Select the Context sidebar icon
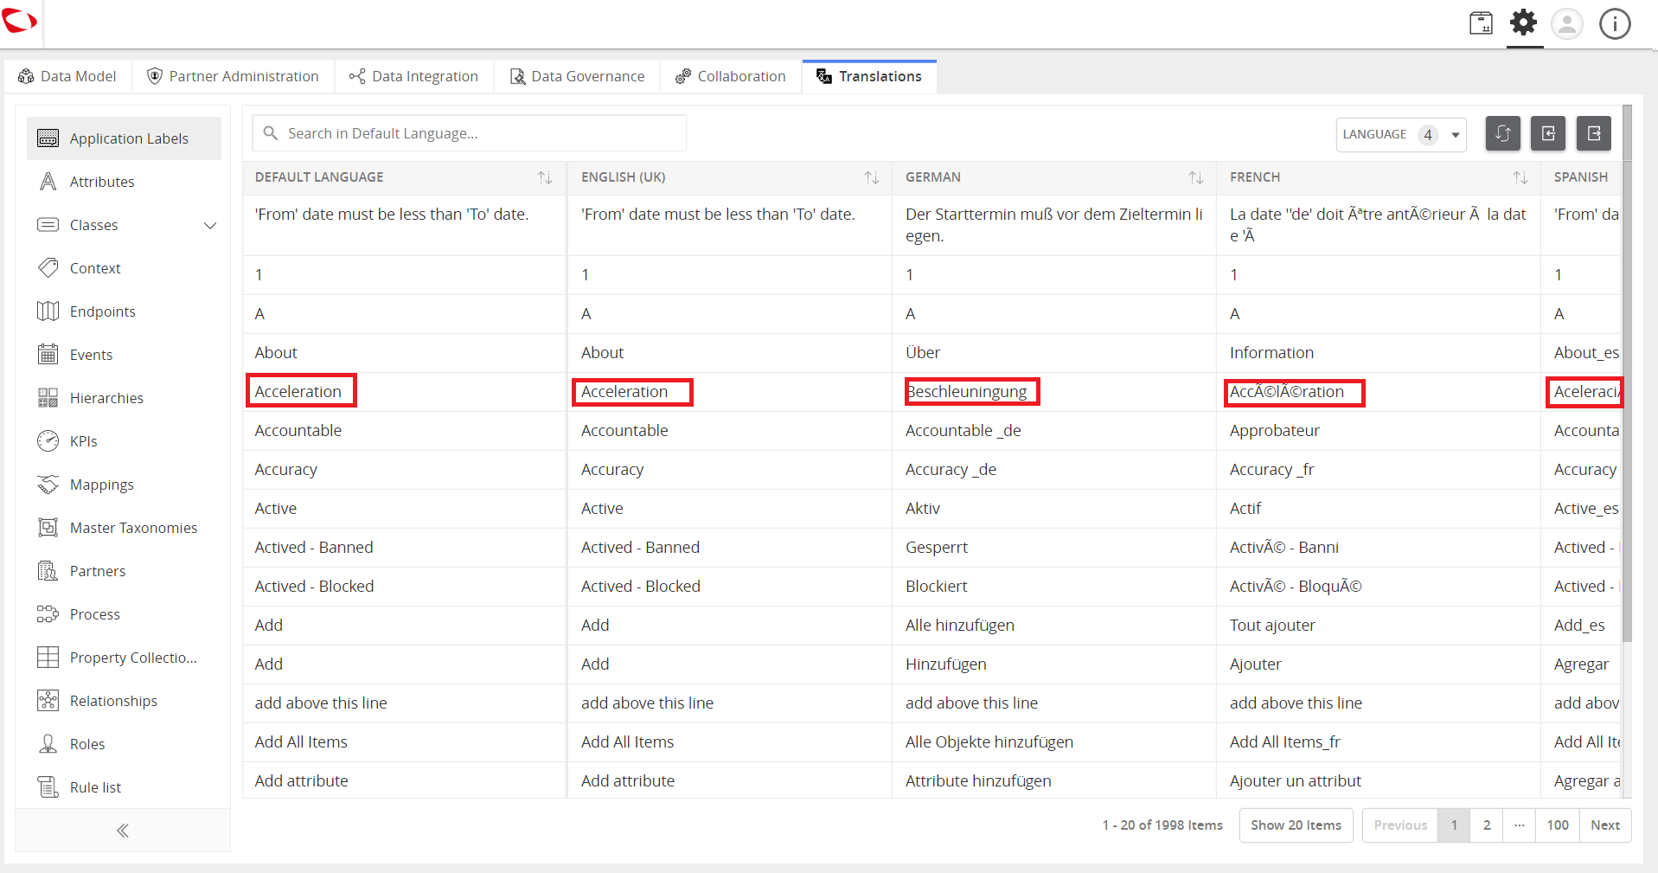The height and width of the screenshot is (873, 1658). pos(48,268)
